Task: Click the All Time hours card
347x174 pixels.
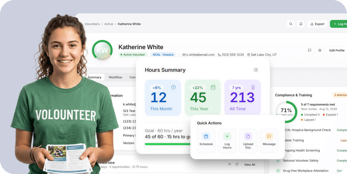Action: (242, 98)
